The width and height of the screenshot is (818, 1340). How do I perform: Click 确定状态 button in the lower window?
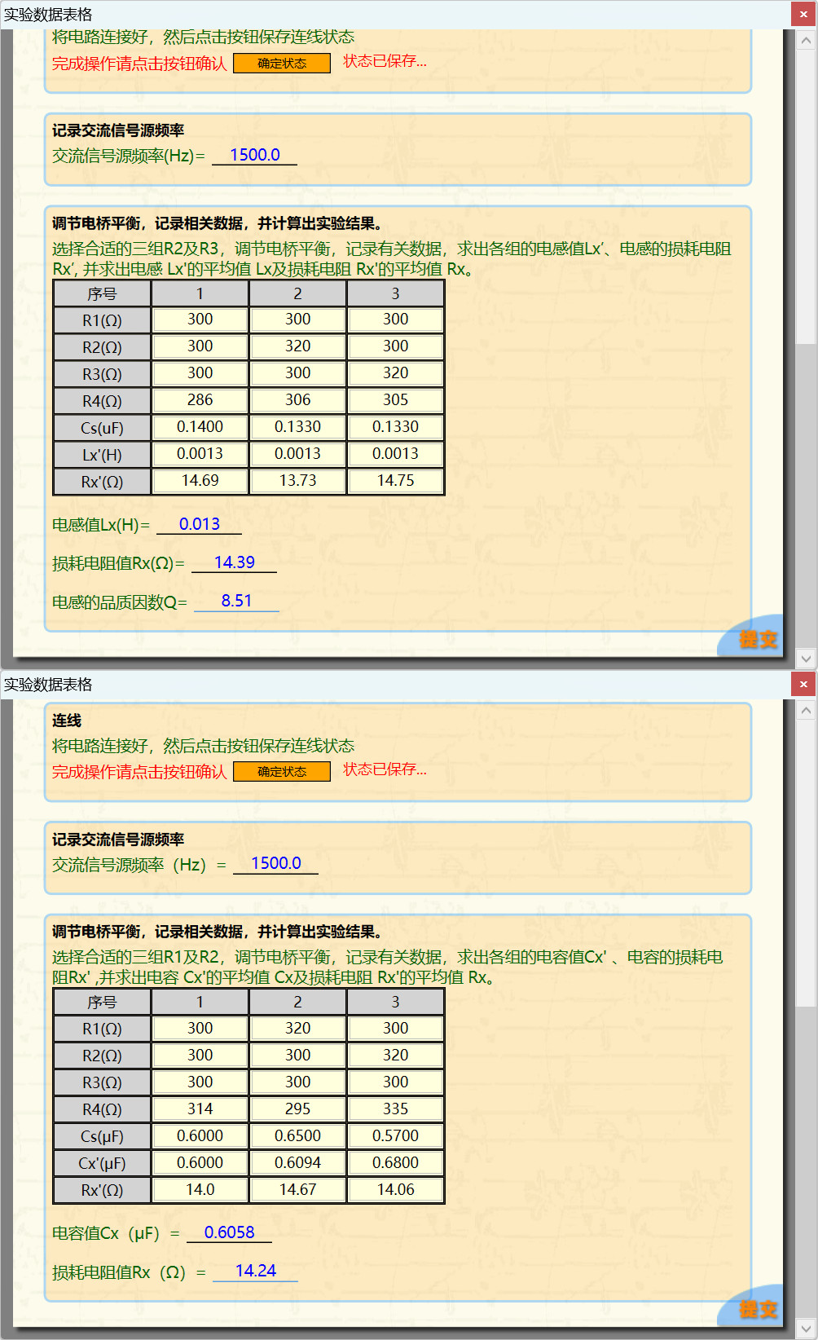pyautogui.click(x=282, y=772)
